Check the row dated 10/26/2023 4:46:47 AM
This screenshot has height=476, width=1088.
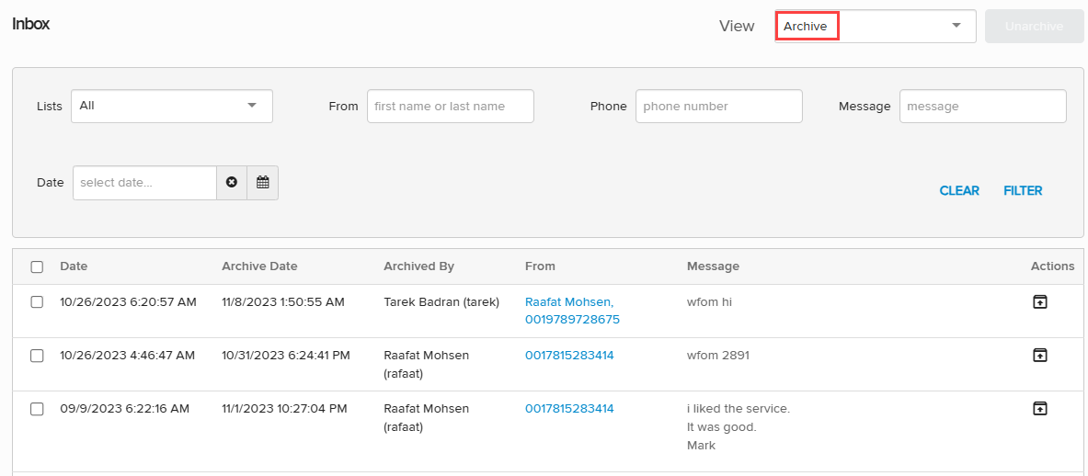(37, 356)
